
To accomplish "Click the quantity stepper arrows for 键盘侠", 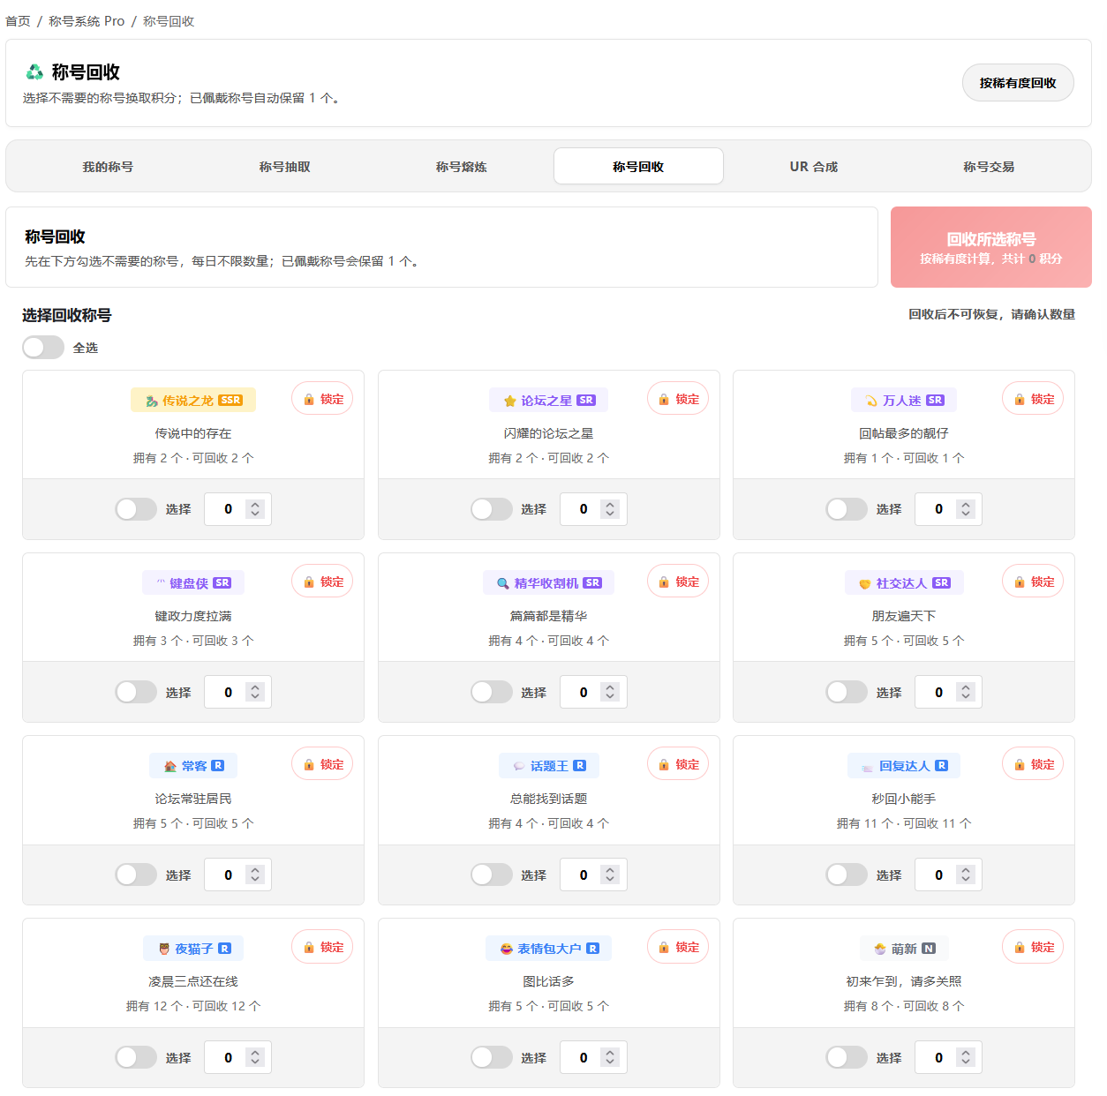I will coord(255,692).
